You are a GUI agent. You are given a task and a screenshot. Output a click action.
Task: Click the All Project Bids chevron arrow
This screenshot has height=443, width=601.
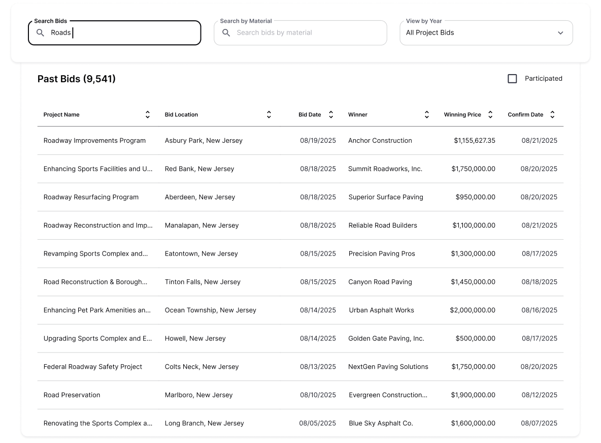560,33
